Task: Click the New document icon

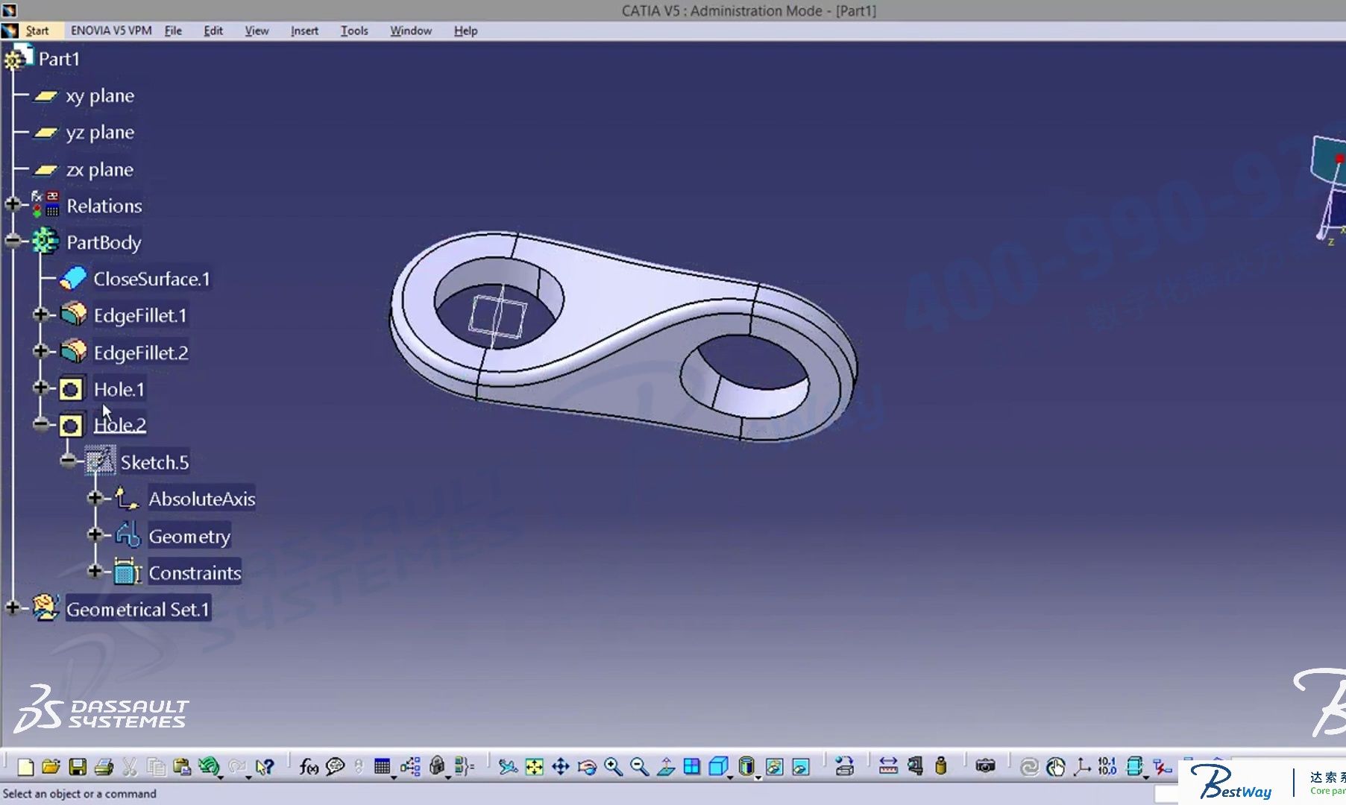Action: [25, 766]
